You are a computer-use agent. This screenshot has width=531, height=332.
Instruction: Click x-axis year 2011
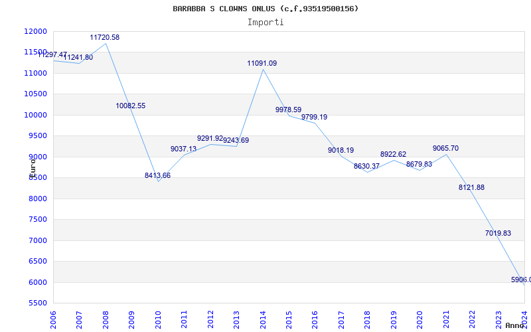(x=185, y=319)
